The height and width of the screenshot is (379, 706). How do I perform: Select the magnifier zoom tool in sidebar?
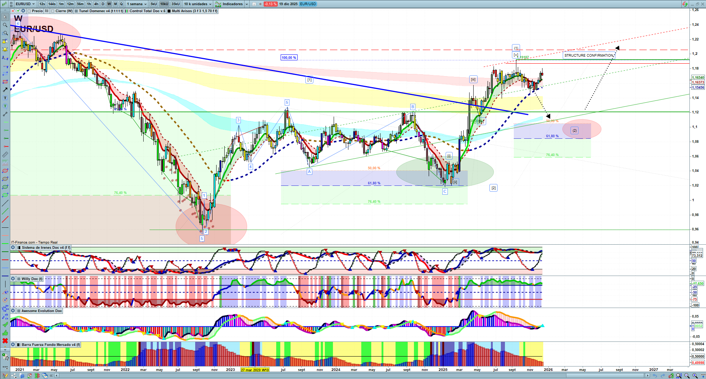pyautogui.click(x=5, y=25)
